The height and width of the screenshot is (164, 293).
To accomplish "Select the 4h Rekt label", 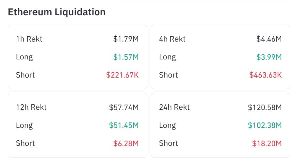I will (172, 39).
